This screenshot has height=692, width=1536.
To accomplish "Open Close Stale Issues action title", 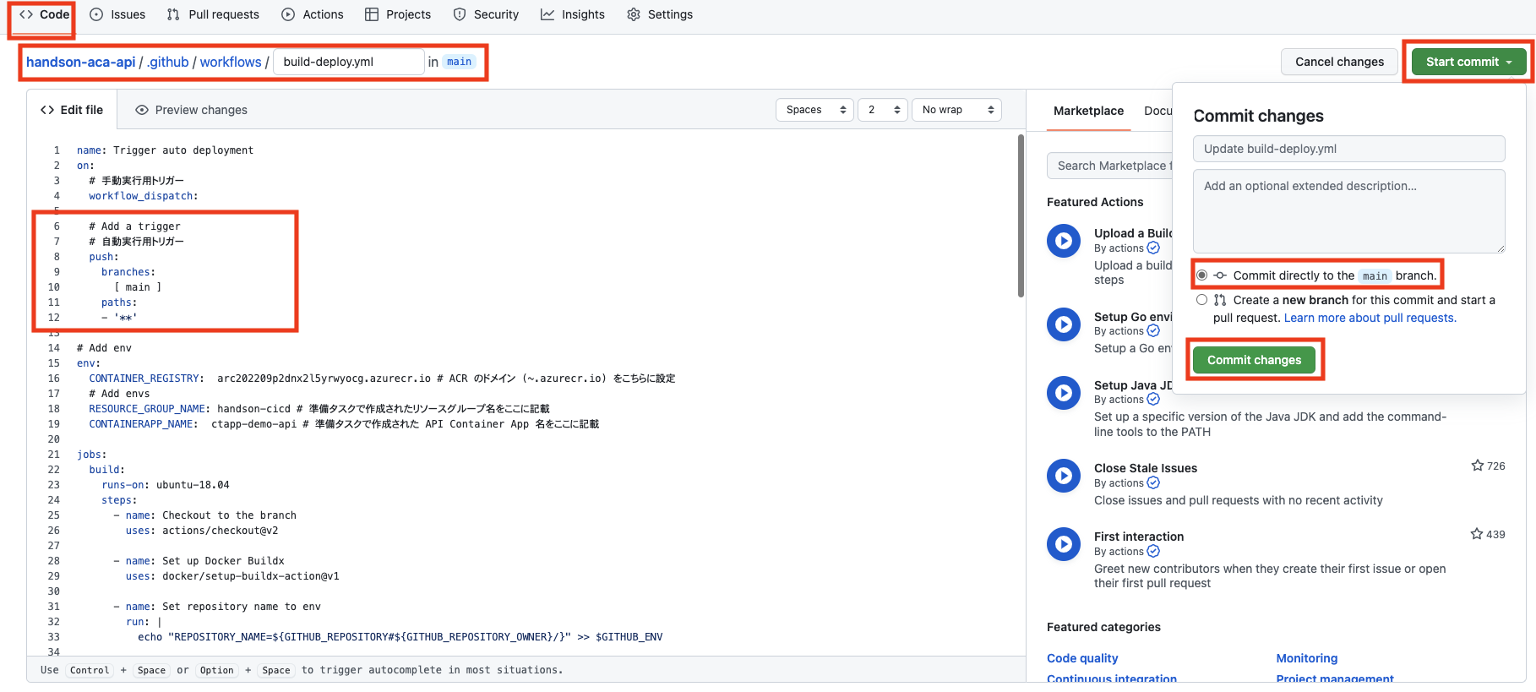I will click(1145, 468).
